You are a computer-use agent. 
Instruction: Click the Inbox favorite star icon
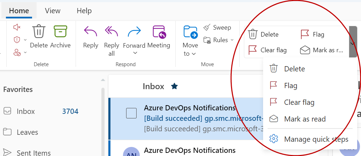pyautogui.click(x=174, y=86)
